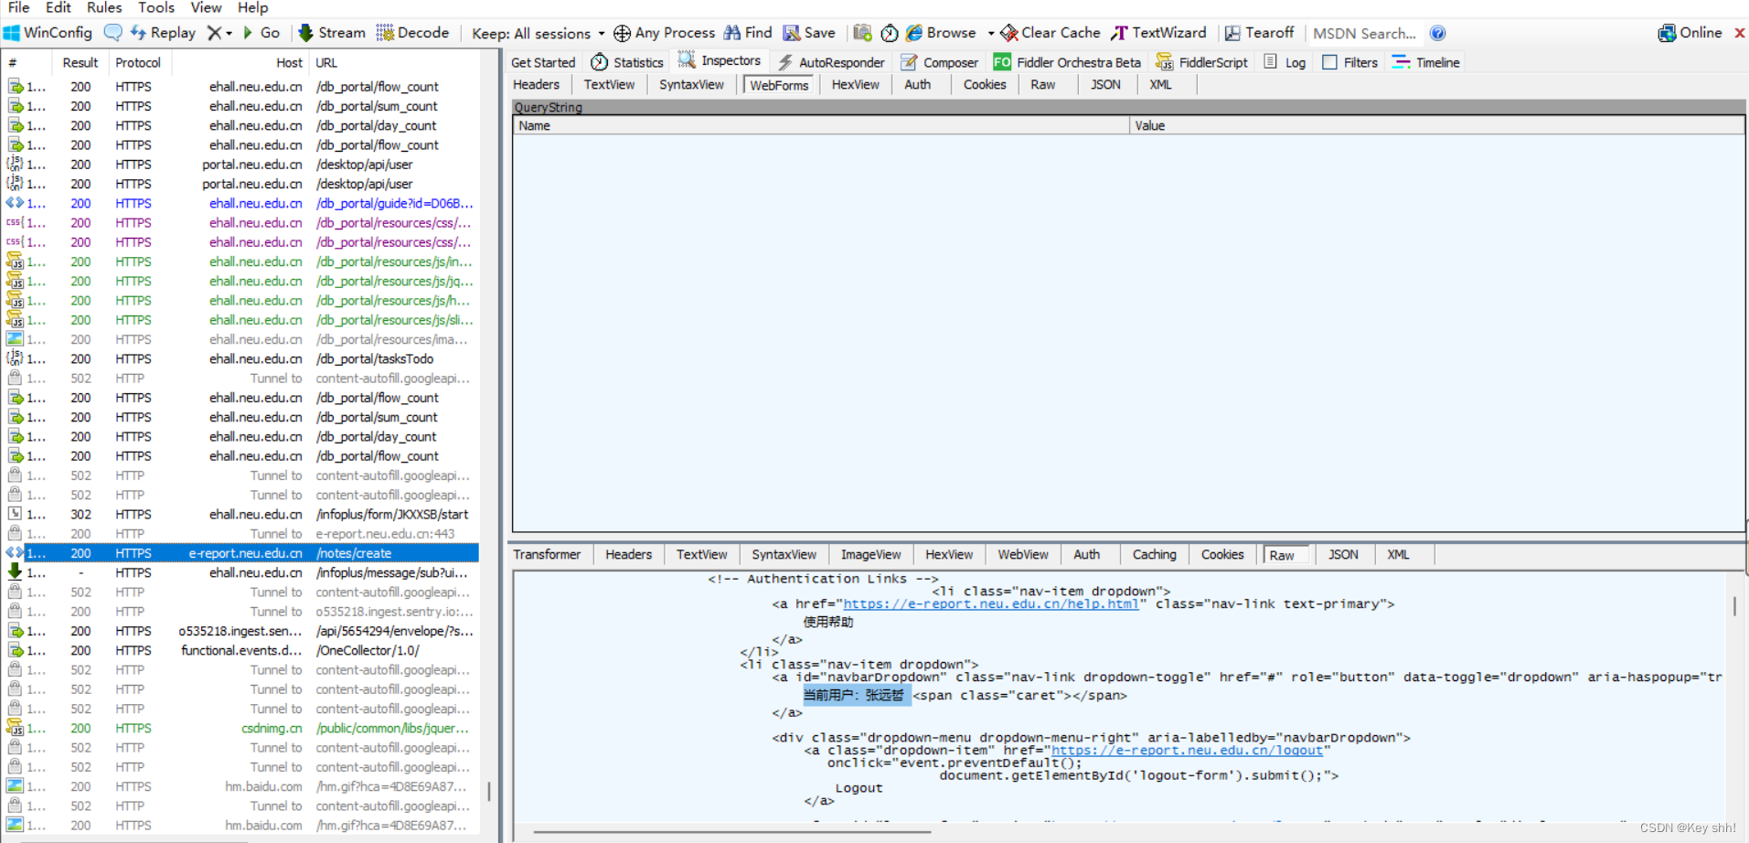Open the Tools menu

click(x=156, y=8)
